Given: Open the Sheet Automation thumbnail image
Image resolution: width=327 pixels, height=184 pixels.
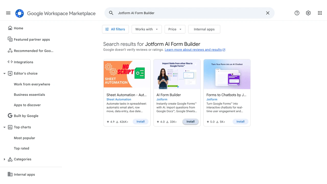Looking at the screenshot, I should pos(127,74).
